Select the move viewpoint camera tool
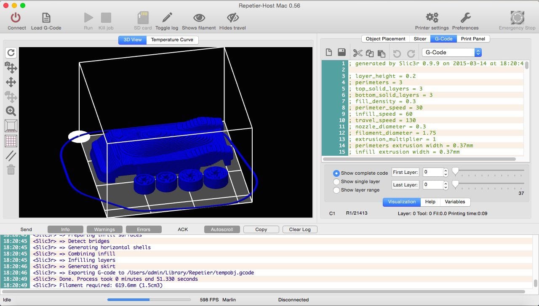 point(11,67)
